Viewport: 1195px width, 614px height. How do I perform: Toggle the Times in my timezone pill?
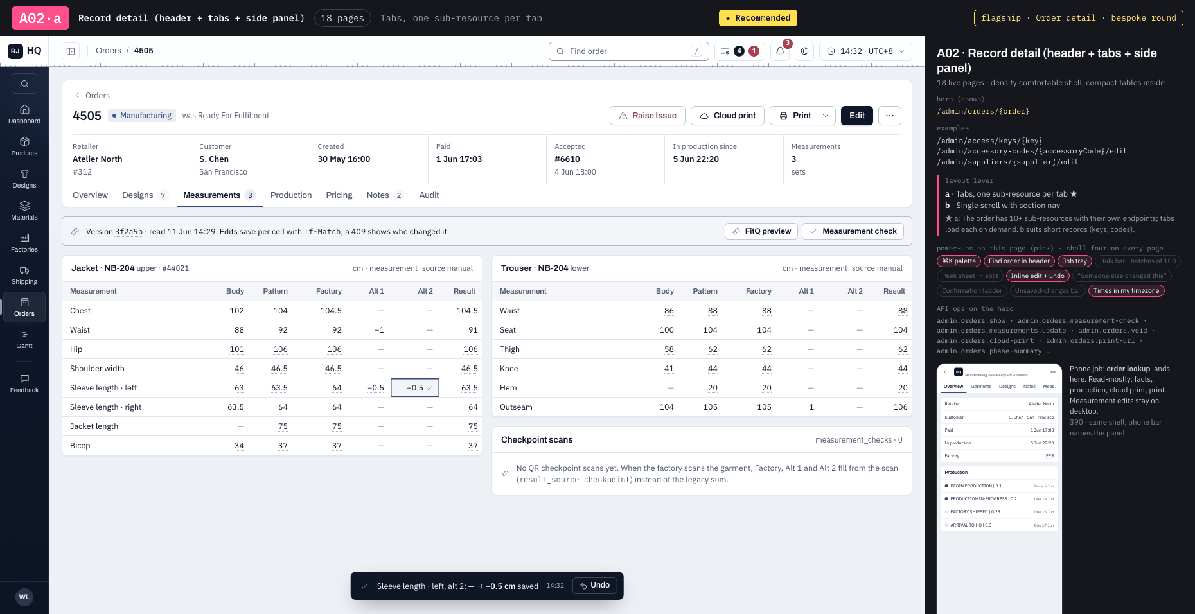pyautogui.click(x=1126, y=291)
